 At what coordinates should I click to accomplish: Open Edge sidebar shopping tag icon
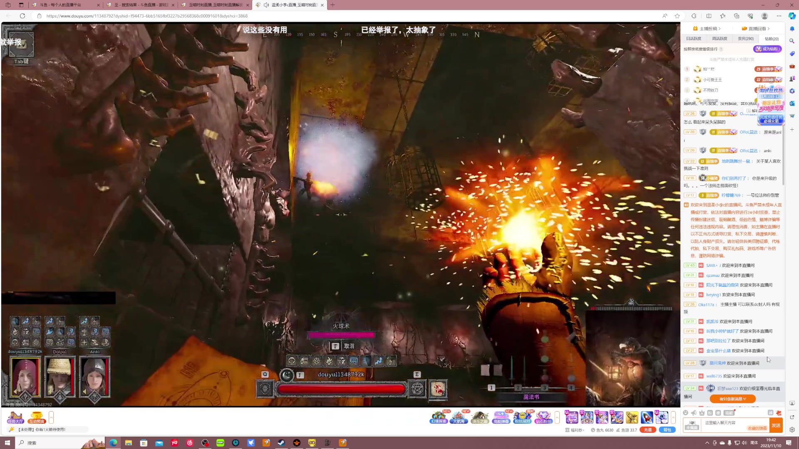point(792,53)
